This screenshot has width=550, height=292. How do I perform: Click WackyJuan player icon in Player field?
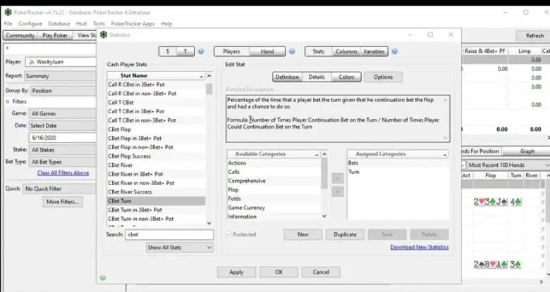(32, 62)
